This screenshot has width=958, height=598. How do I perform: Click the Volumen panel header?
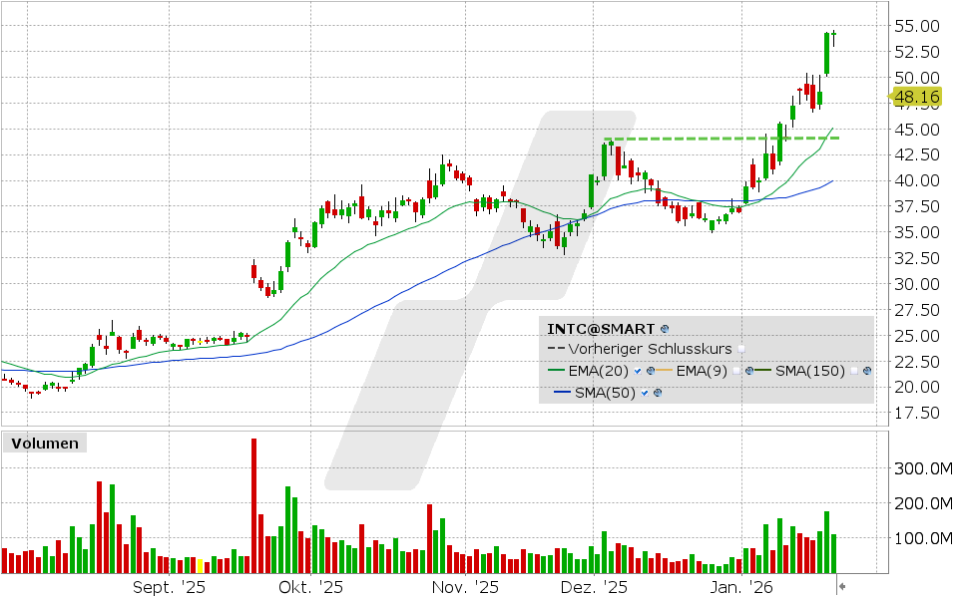tap(45, 443)
